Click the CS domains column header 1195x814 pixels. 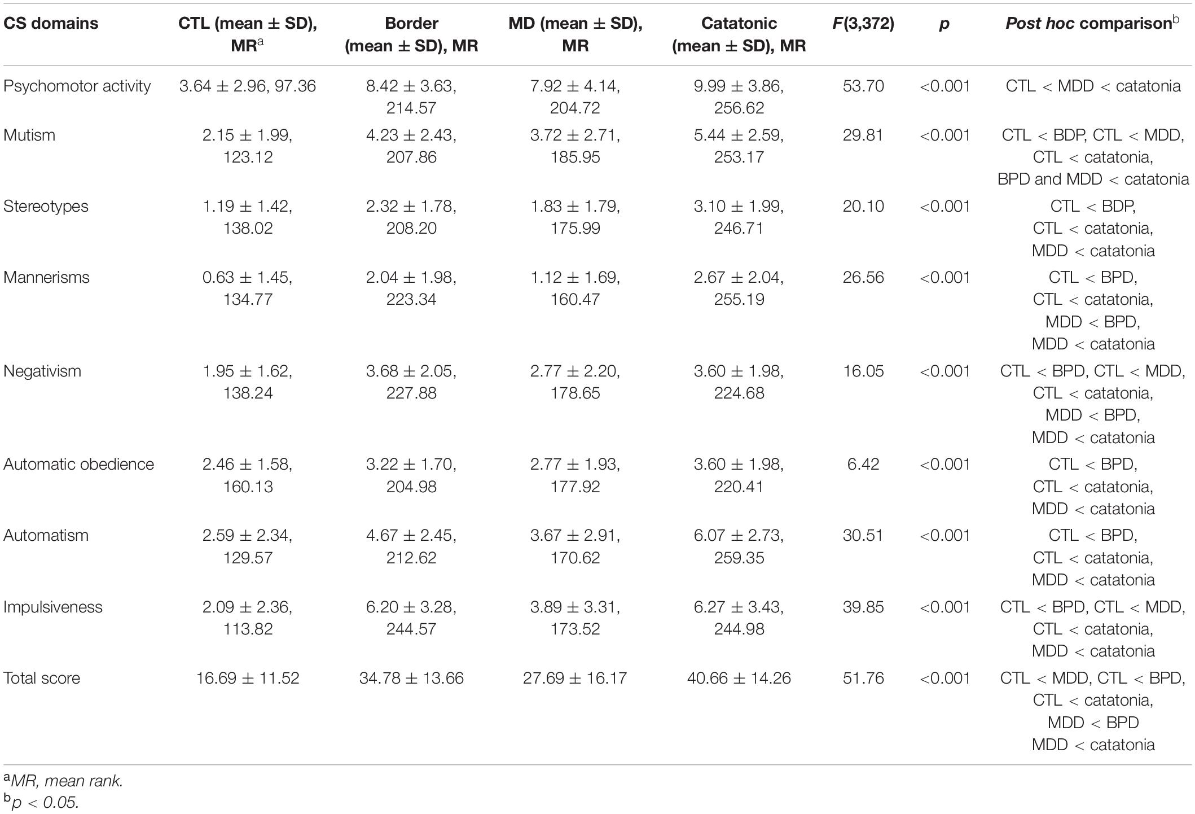tap(51, 24)
